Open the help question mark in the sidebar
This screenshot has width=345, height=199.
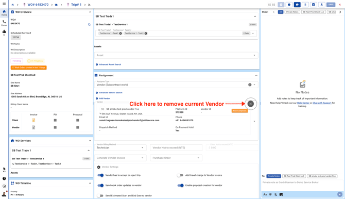click(x=4, y=178)
